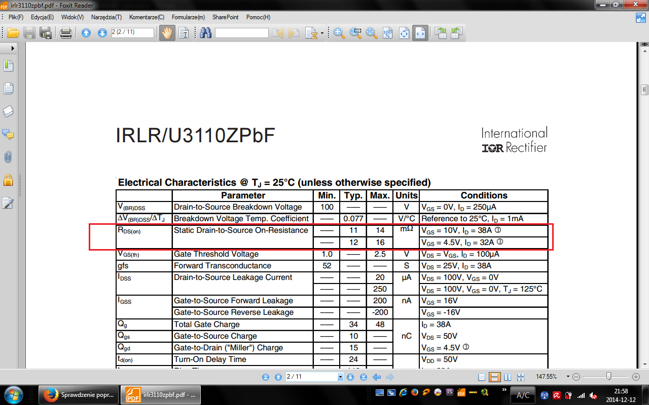649x405 pixels.
Task: Click the Actual Size 100% icon
Action: (388, 33)
